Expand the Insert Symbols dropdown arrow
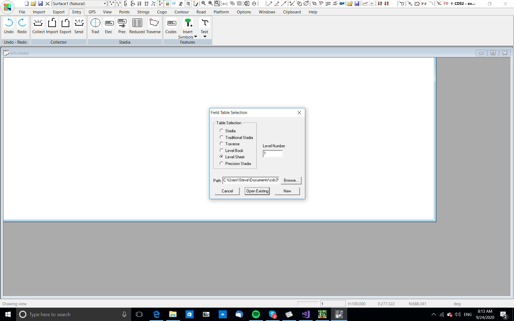The image size is (514, 321). [196, 37]
